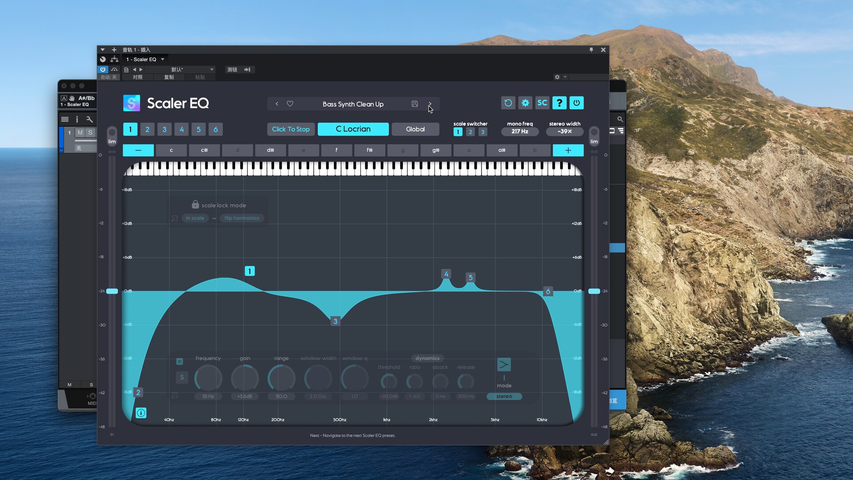Viewport: 853px width, 480px height.
Task: Click the 复制 copy button
Action: coord(169,77)
